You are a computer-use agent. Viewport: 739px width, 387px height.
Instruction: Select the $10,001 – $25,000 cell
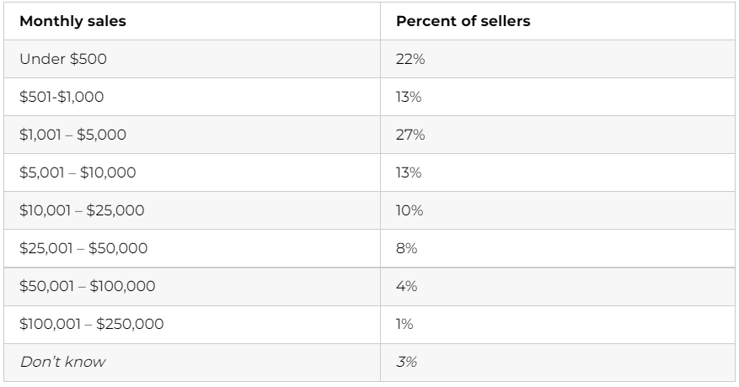tap(81, 210)
